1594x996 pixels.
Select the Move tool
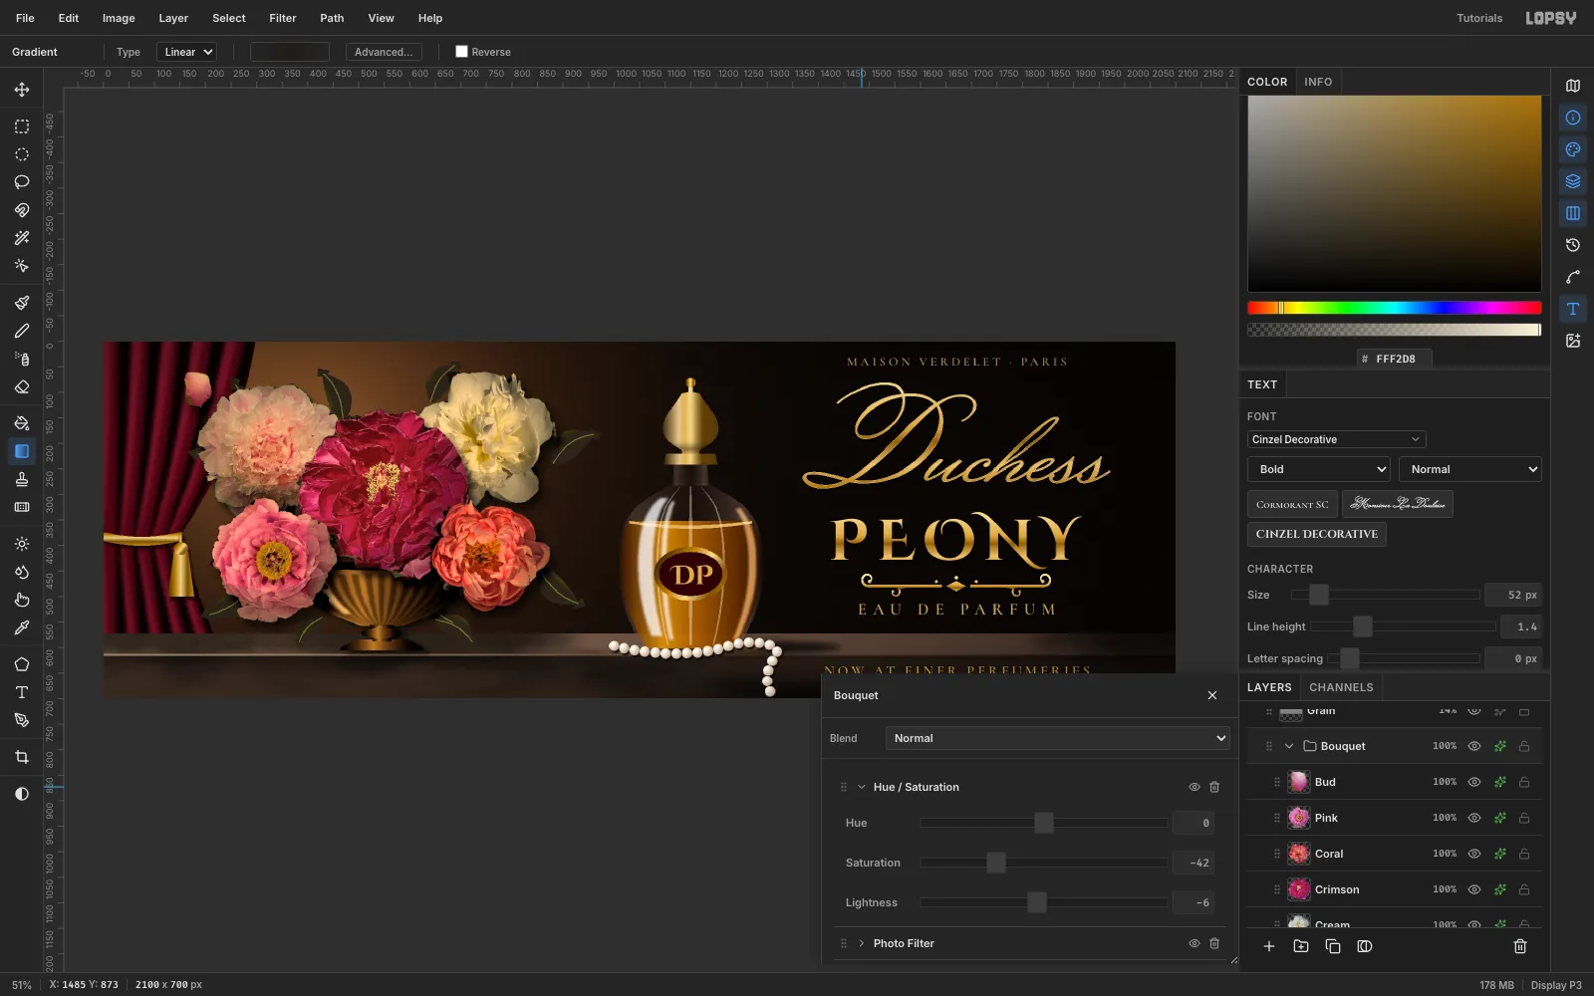pos(22,90)
